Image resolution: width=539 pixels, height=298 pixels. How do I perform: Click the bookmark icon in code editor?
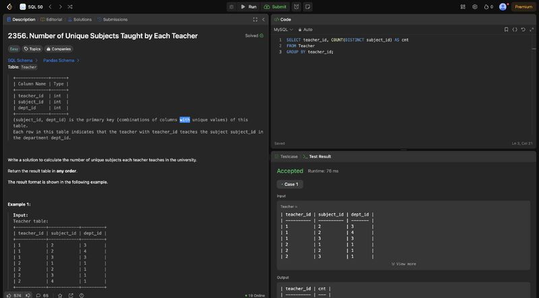(x=506, y=30)
